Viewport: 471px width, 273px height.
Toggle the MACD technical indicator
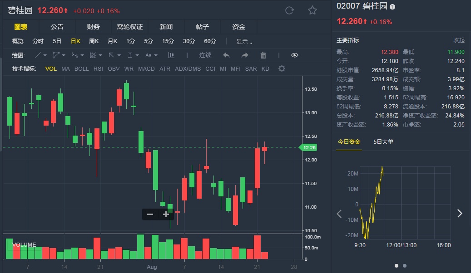146,69
